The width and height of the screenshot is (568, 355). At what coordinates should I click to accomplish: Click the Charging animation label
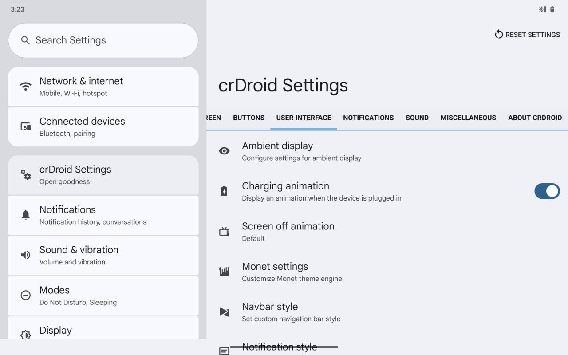285,186
